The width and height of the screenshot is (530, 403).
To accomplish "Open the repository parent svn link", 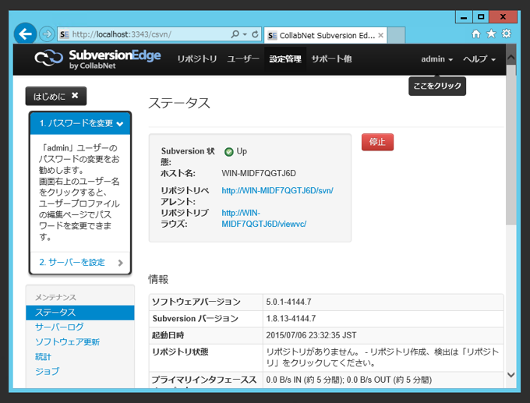I will coord(277,191).
